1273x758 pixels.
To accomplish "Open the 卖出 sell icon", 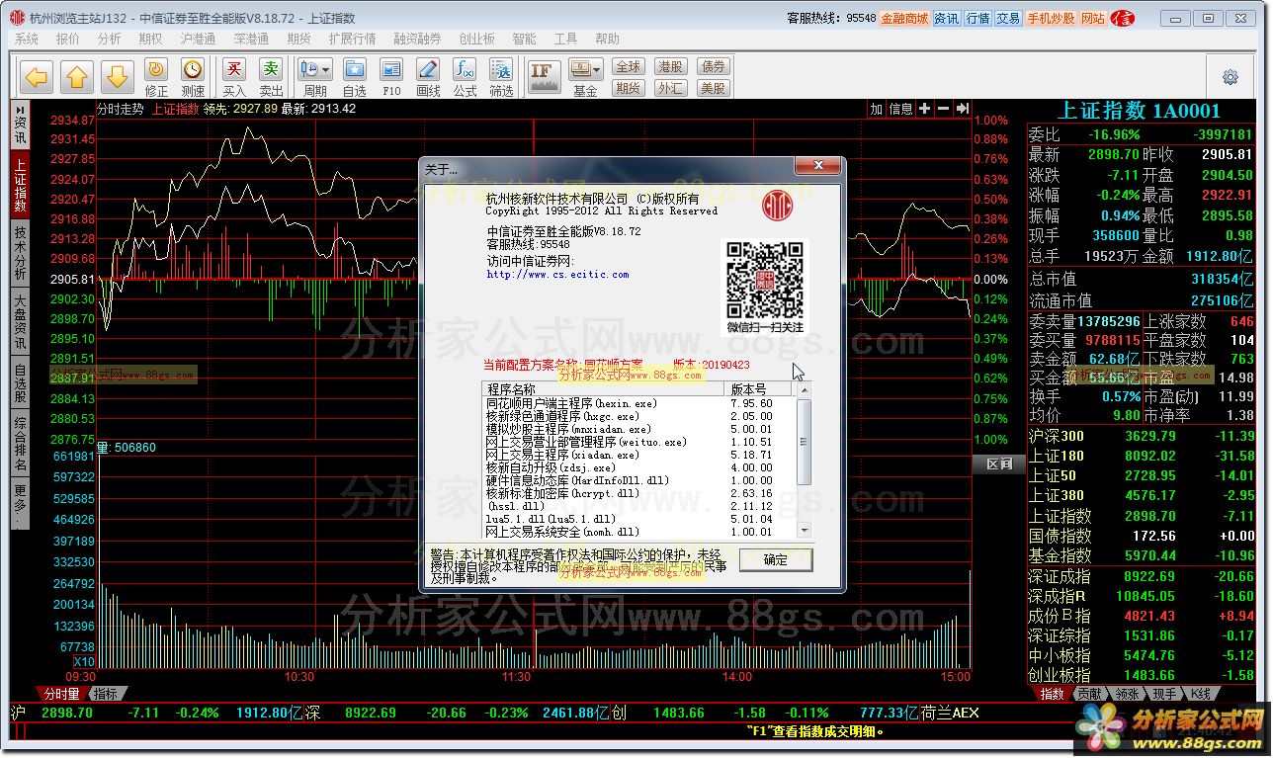I will click(x=271, y=77).
